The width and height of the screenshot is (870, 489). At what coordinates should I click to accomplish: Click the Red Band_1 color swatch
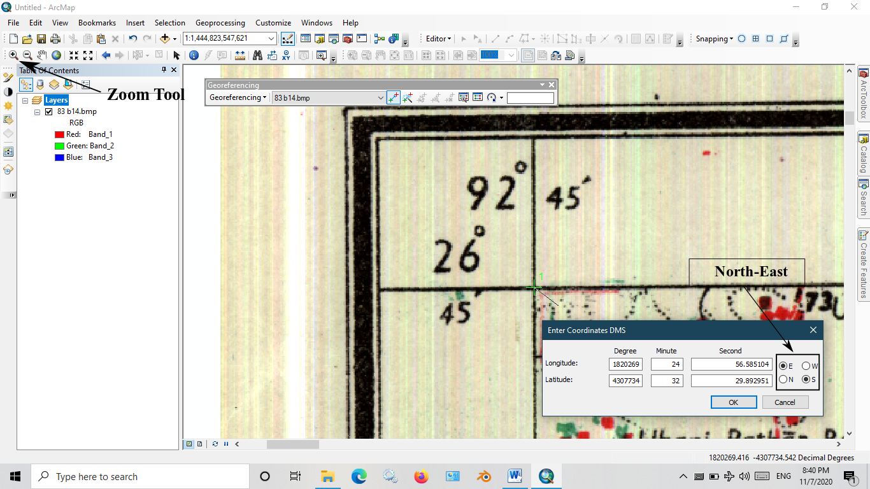[x=58, y=134]
